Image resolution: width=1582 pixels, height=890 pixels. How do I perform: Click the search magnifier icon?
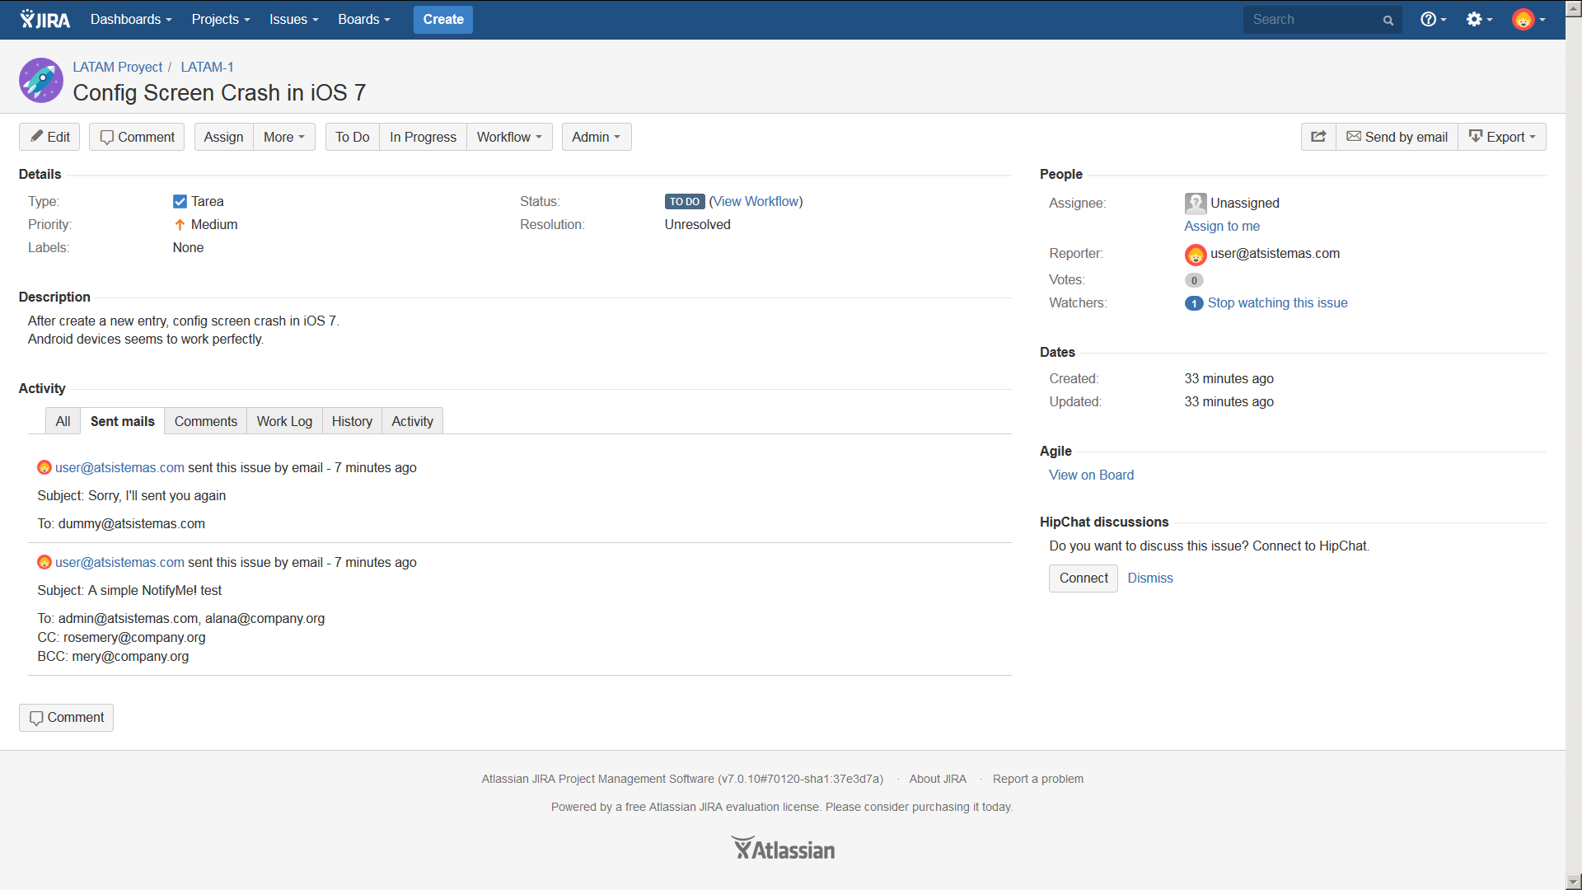pyautogui.click(x=1388, y=21)
